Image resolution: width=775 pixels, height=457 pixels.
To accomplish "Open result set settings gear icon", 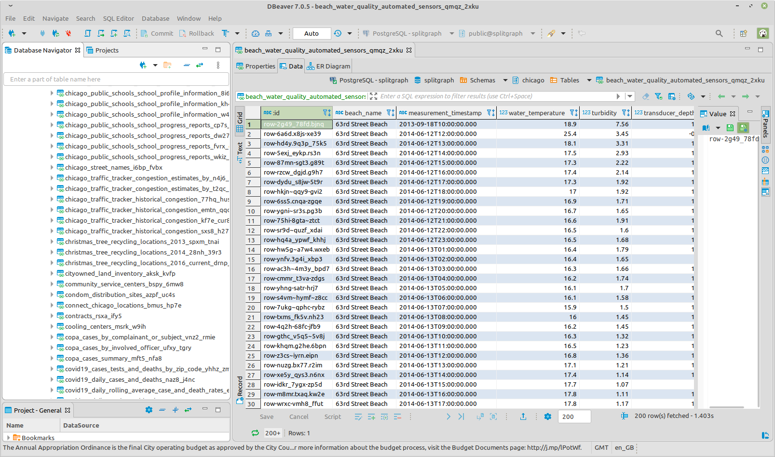I will pyautogui.click(x=548, y=417).
